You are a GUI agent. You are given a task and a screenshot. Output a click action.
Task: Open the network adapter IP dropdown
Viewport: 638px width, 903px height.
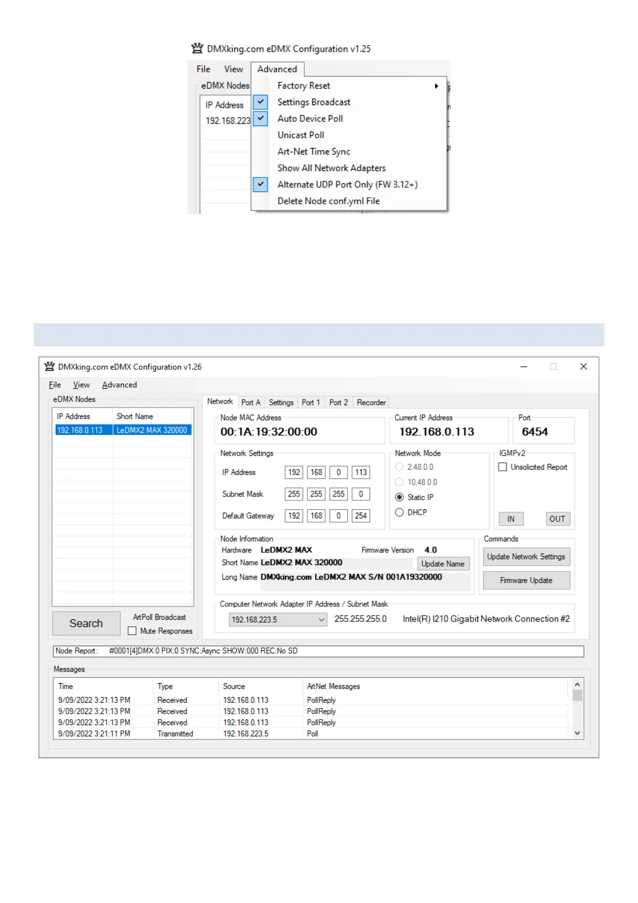point(321,620)
